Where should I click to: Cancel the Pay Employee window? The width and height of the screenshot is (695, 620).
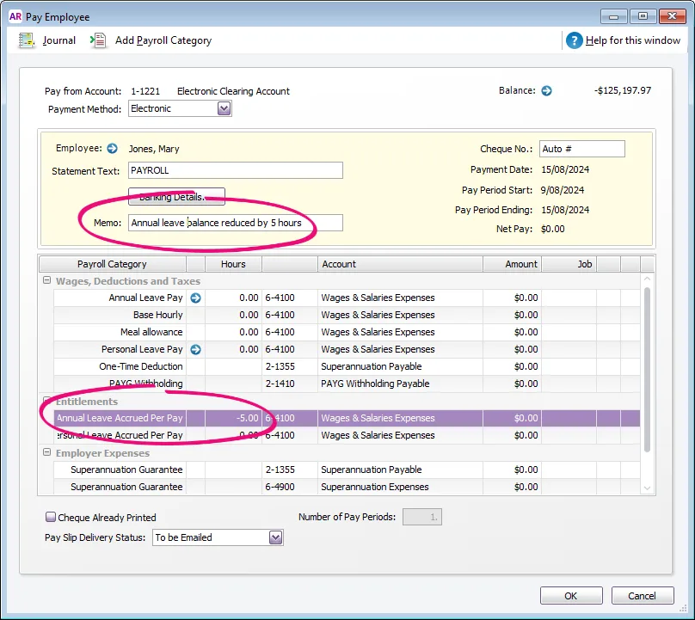point(642,595)
